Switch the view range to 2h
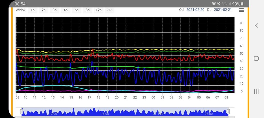Viewport: 264px width, 118px height. [x=44, y=10]
